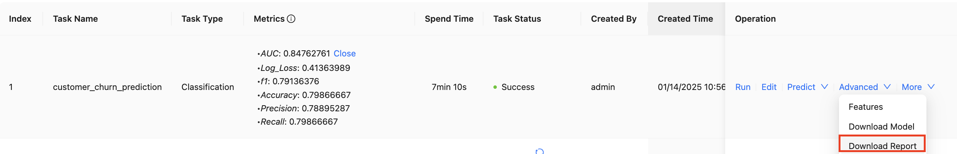This screenshot has width=957, height=154.
Task: Select the customer_churn_prediction task name cell
Action: point(107,87)
